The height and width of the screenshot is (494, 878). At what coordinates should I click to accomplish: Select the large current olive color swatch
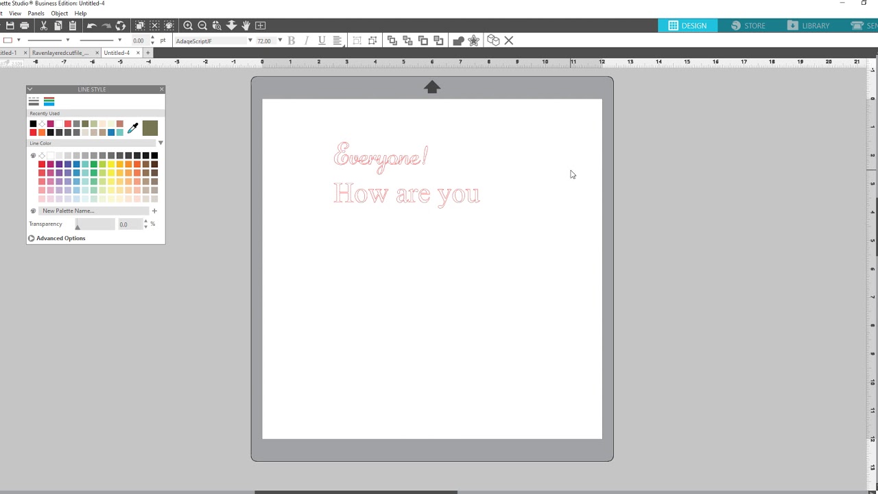click(150, 128)
